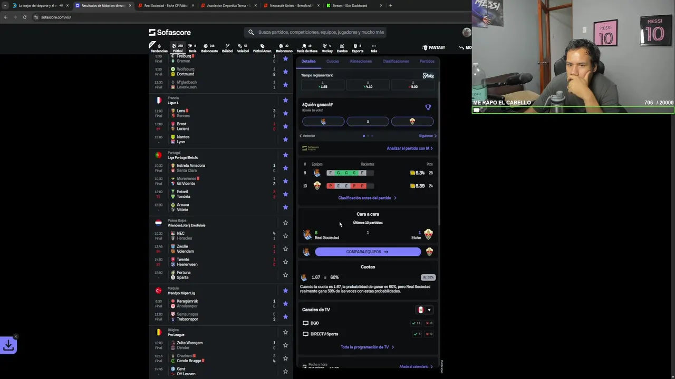This screenshot has width=675, height=379.
Task: Toggle favorite star for Ligue 1 league
Action: pyautogui.click(x=285, y=100)
